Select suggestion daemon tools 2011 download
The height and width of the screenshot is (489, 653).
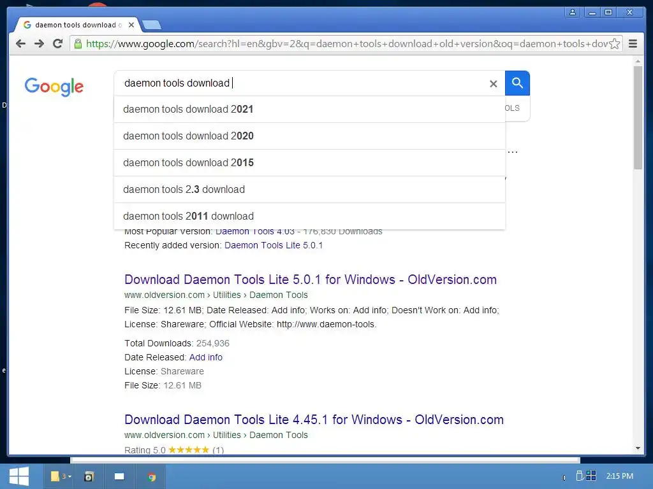[309, 216]
